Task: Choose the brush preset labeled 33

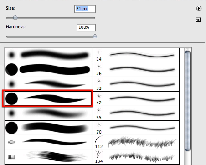Action: click(136, 84)
